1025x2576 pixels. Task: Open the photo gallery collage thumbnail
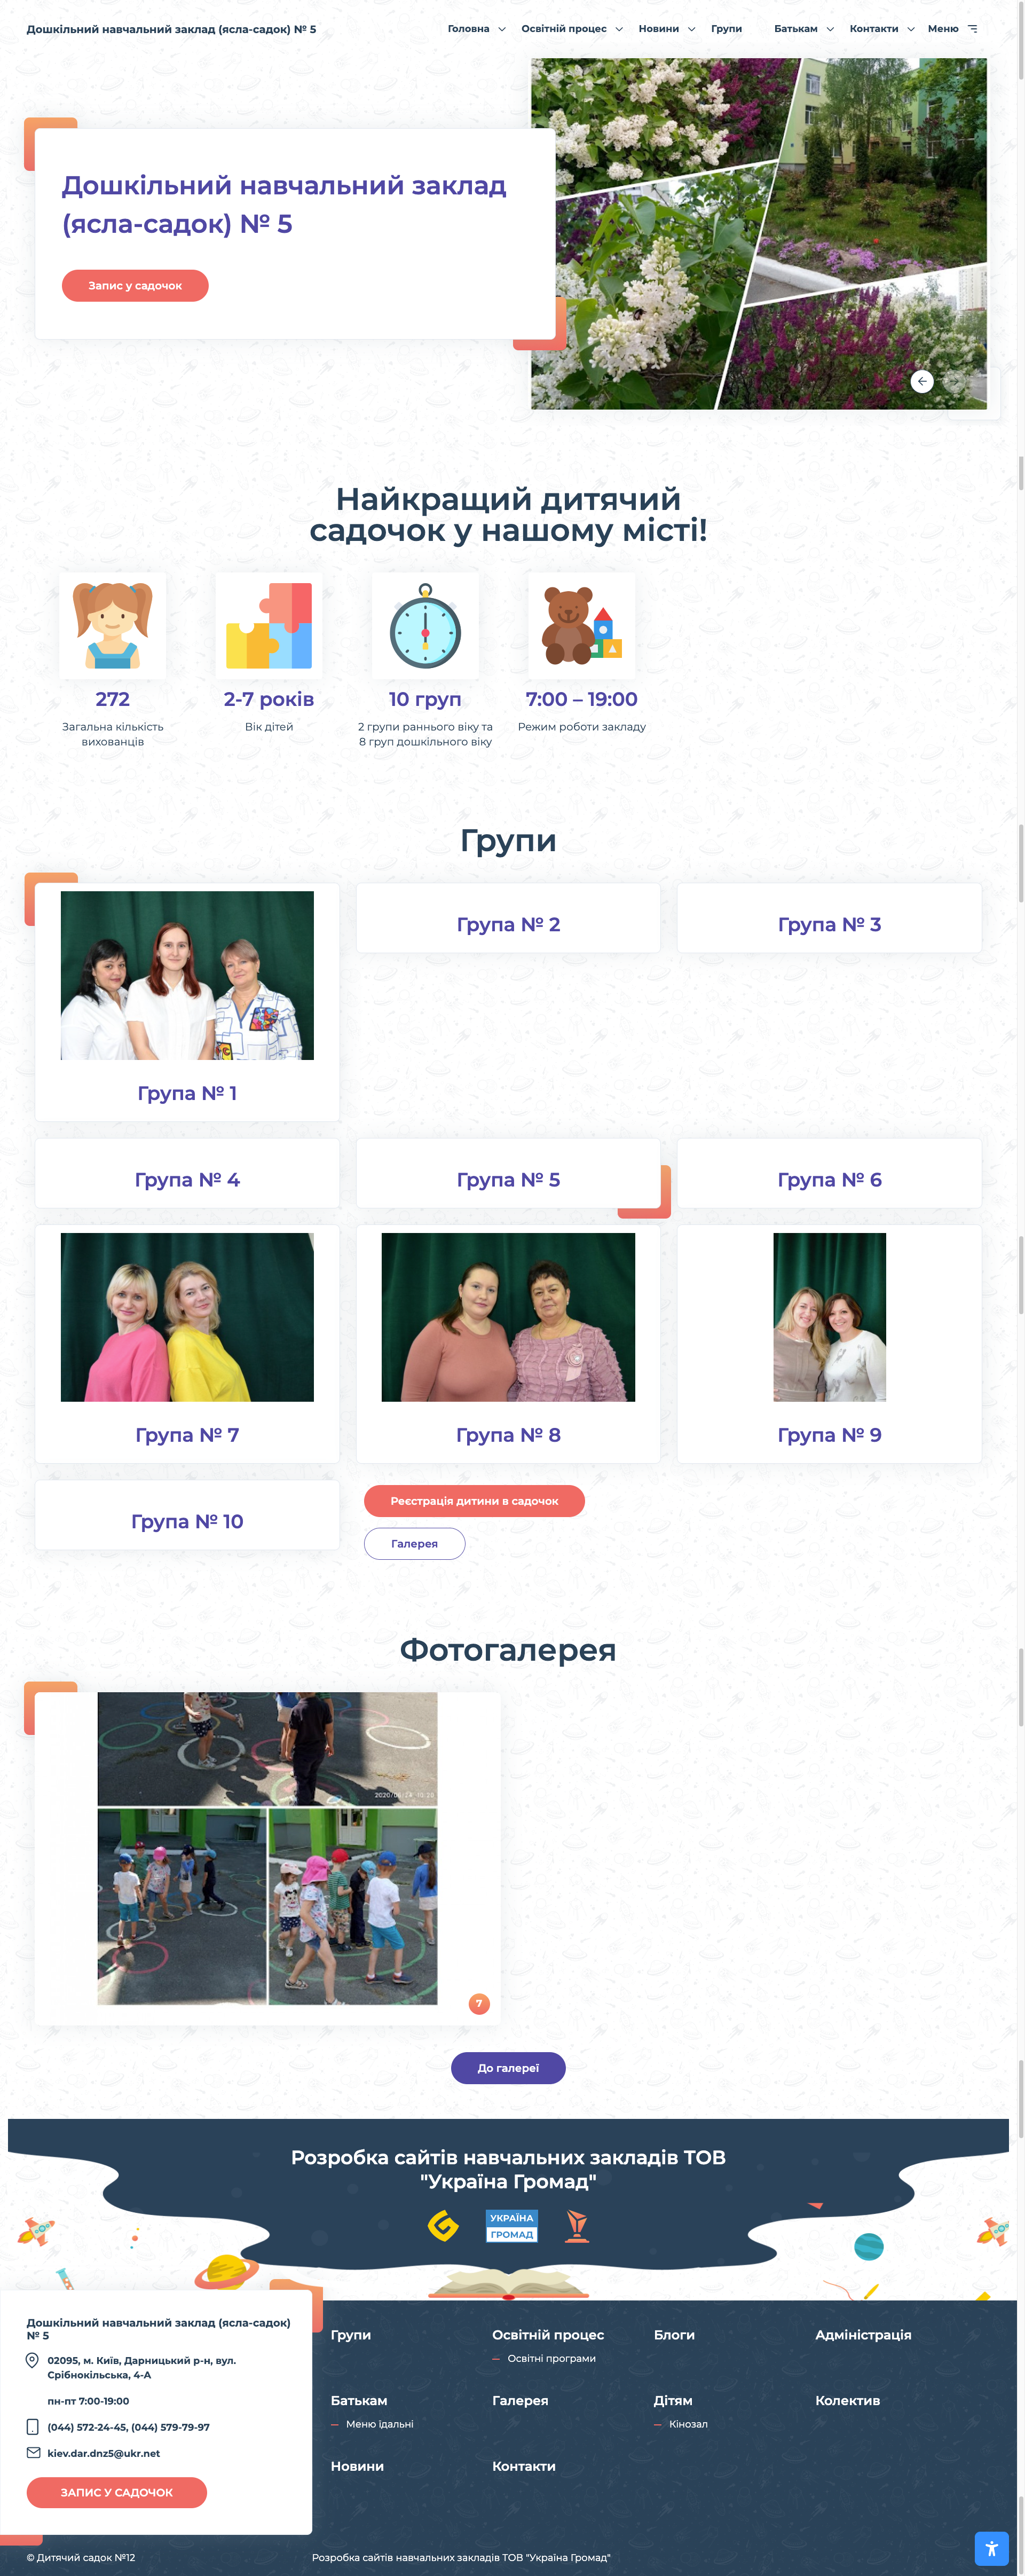267,1848
